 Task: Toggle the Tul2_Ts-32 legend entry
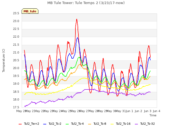[145, 124]
